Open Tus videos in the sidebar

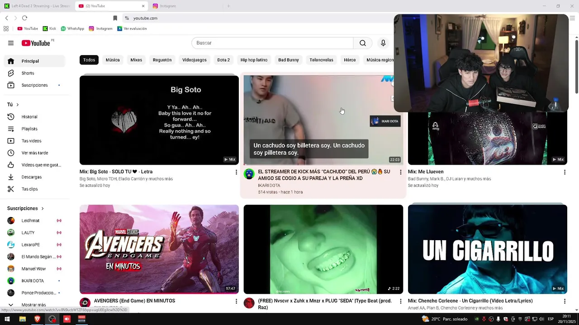pyautogui.click(x=34, y=141)
